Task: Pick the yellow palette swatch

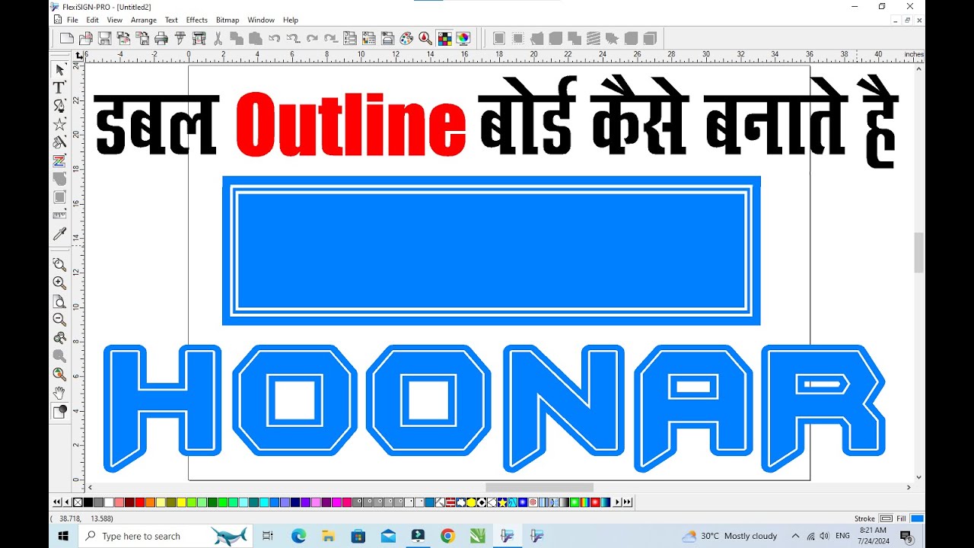Action: click(181, 502)
